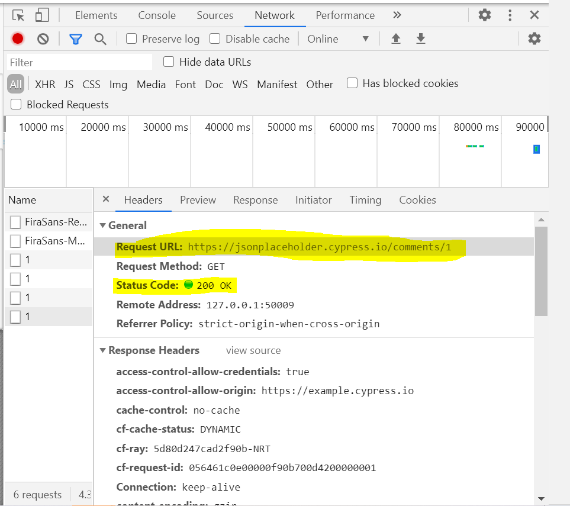Open the Initiator tab
The image size is (570, 506).
pos(313,200)
